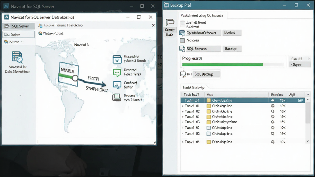Click the icon on the Lotwin Tirmae tab
Viewport: 315px width, 177px height.
pos(40,25)
